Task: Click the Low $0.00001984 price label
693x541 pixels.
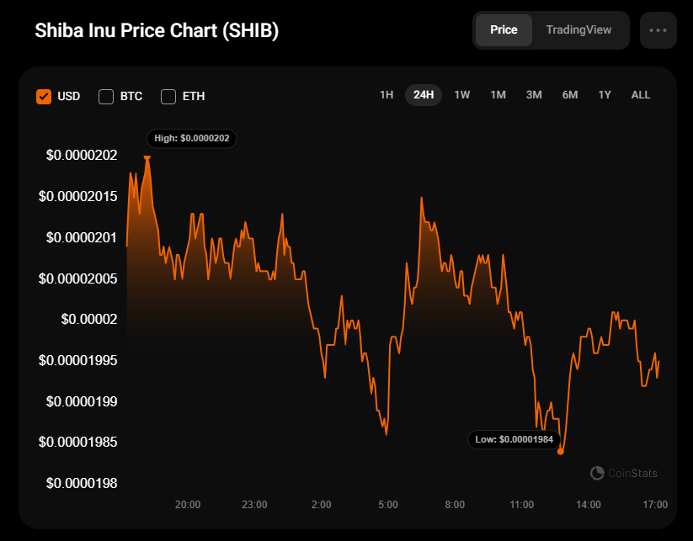Action: point(513,438)
